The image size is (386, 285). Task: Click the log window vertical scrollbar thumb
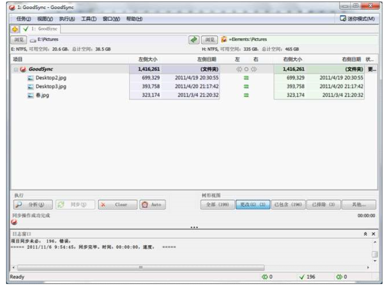[374, 254]
